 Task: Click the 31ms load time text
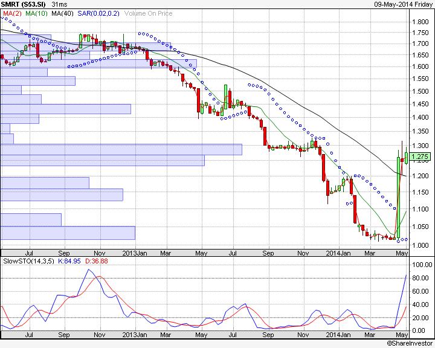[59, 4]
